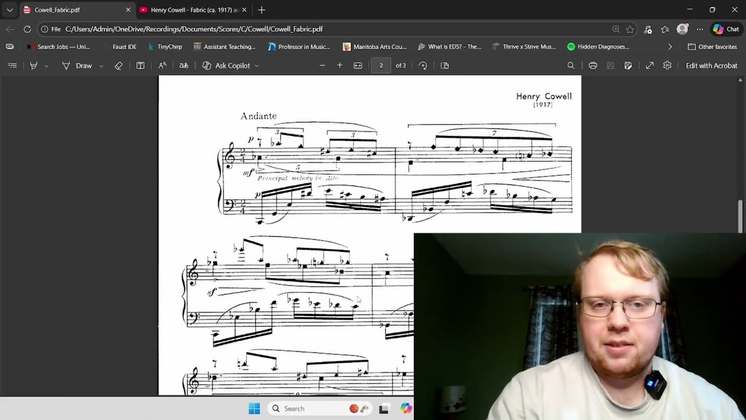The width and height of the screenshot is (746, 420).
Task: Expand the bookmarks overflow chevron
Action: tap(670, 47)
